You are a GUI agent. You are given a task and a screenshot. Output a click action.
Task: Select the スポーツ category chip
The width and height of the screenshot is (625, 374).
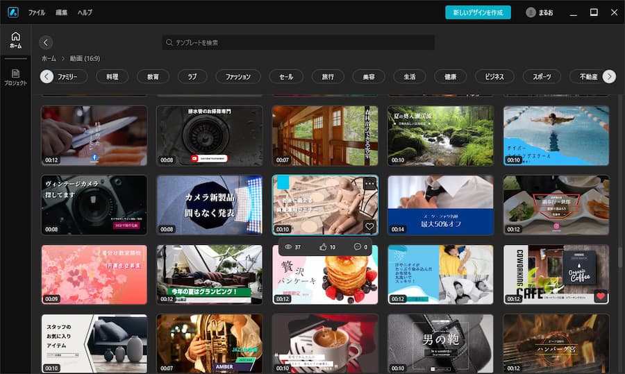pyautogui.click(x=542, y=76)
